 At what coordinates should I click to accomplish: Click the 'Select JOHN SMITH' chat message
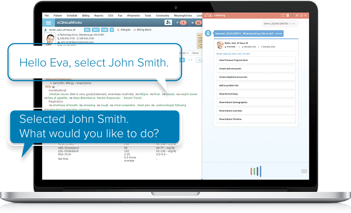tap(279, 24)
